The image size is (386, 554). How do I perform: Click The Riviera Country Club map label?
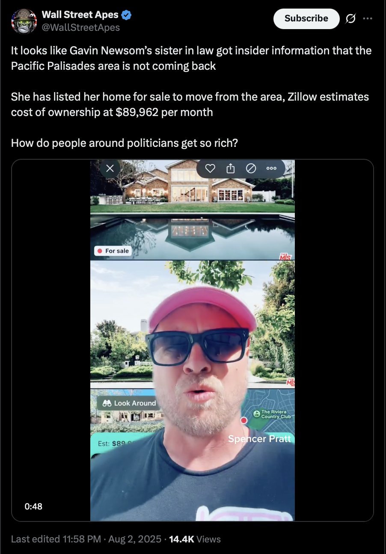coord(273,414)
